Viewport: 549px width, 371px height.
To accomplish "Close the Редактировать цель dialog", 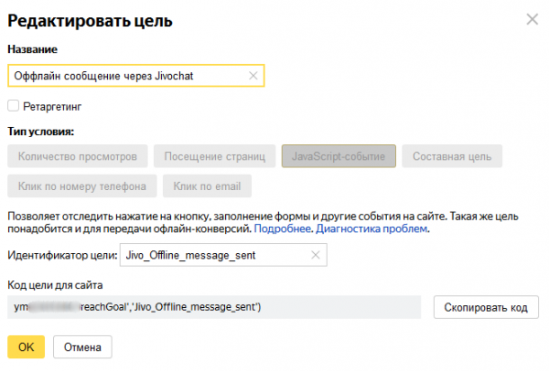I will click(x=533, y=19).
